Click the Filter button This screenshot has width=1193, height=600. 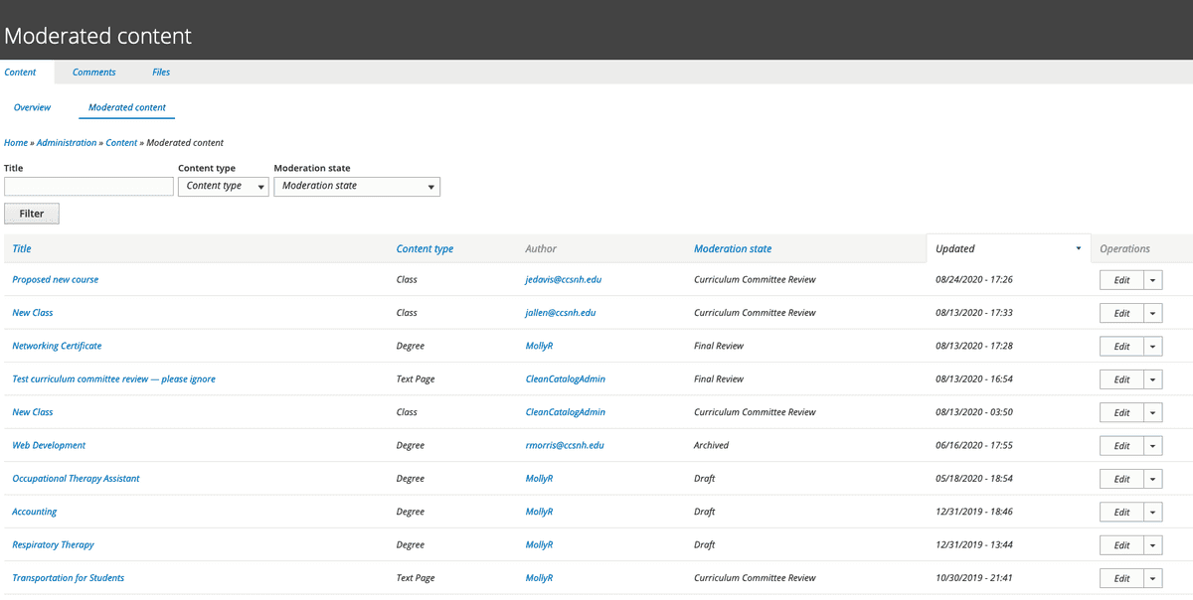click(x=31, y=213)
